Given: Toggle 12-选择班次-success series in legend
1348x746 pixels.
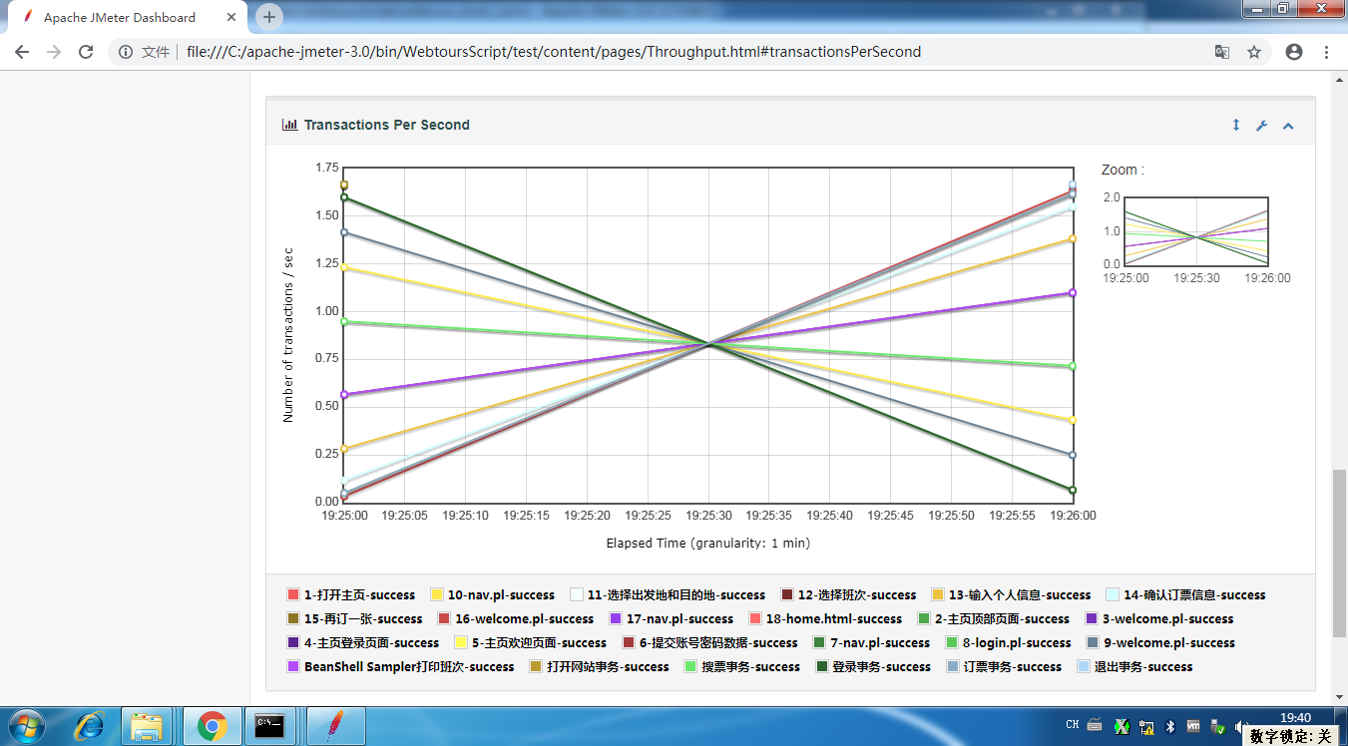Looking at the screenshot, I should (x=848, y=594).
